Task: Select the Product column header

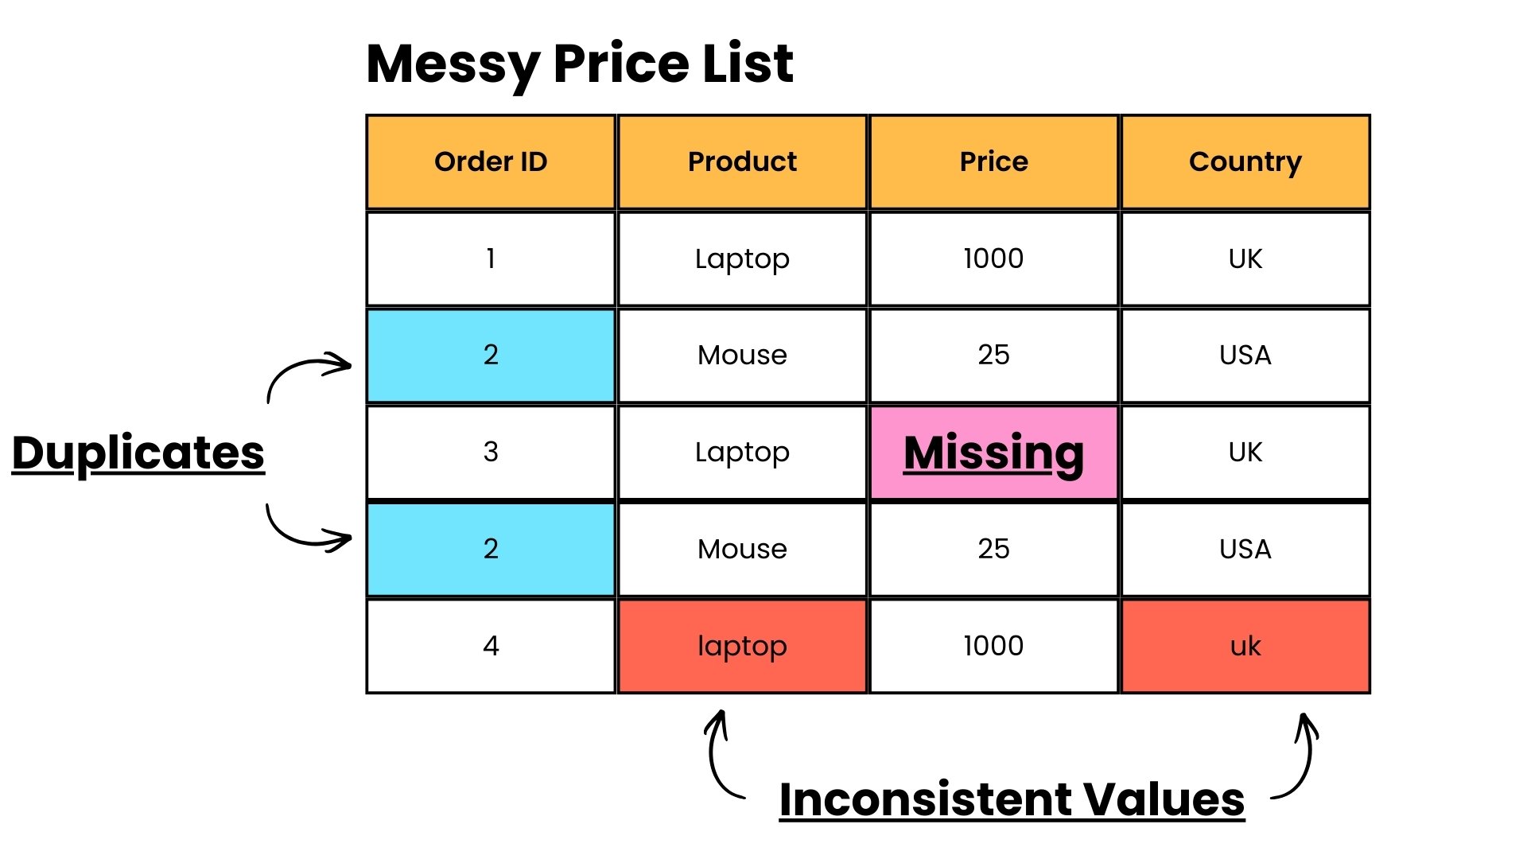Action: coord(742,162)
